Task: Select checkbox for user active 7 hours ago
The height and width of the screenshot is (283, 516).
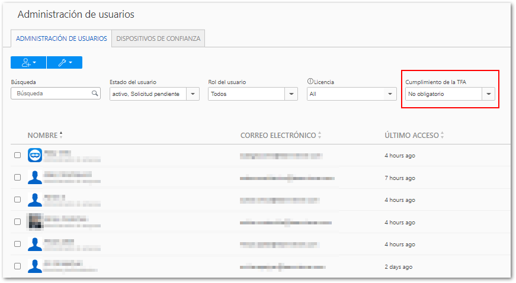Action: [18, 178]
